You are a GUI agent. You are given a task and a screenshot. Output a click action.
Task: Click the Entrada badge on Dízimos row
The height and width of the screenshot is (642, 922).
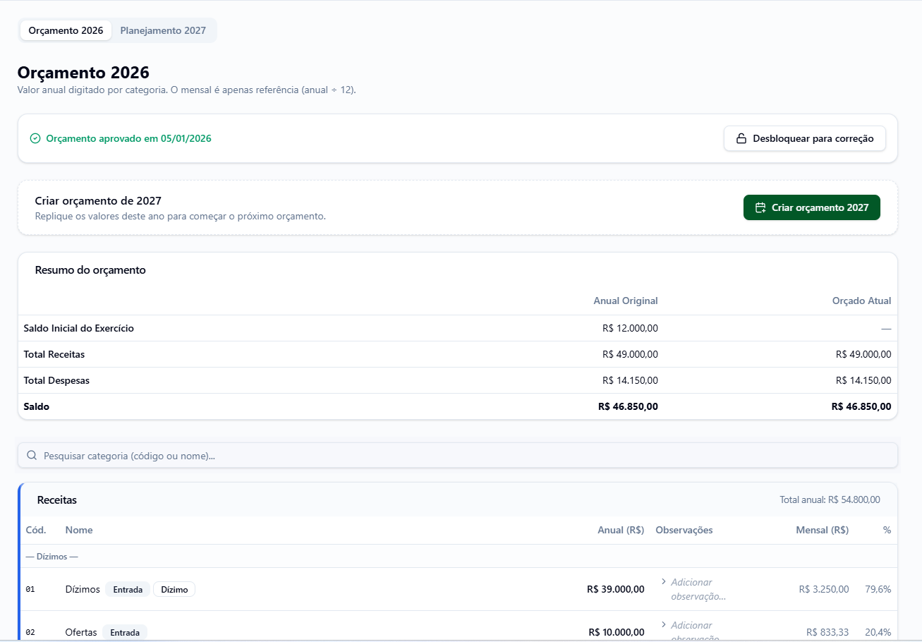[128, 589]
